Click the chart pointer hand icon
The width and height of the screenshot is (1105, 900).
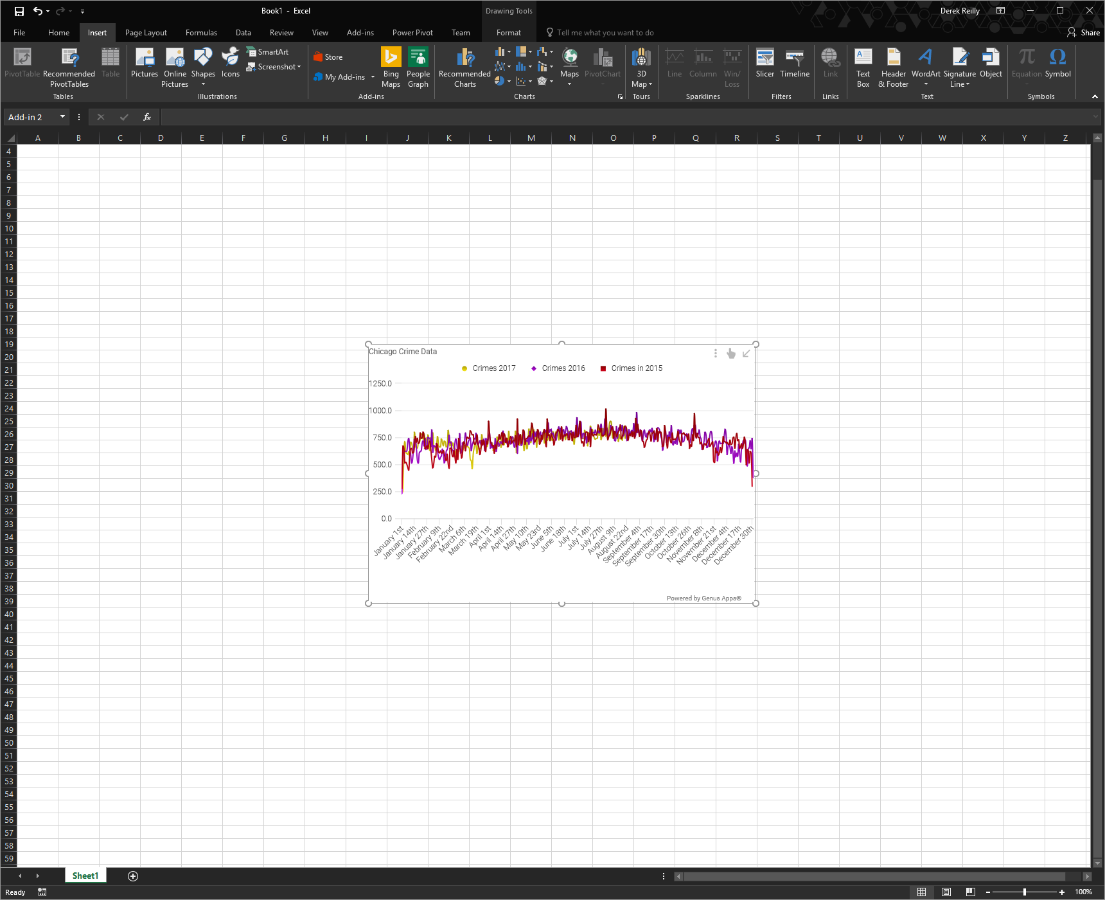731,354
